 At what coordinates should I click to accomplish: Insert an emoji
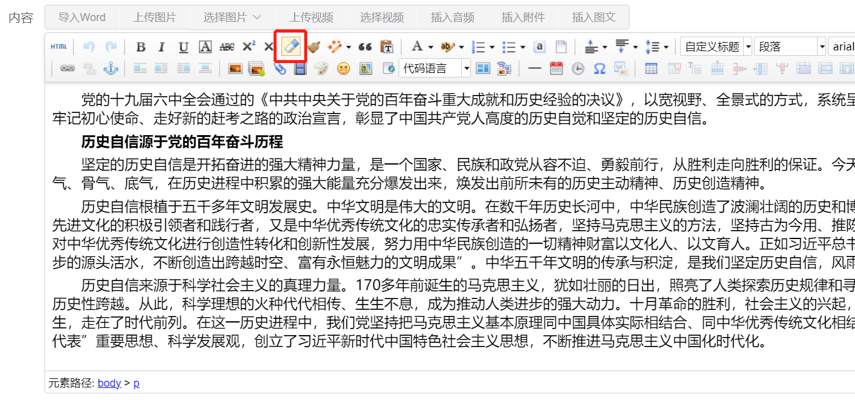[x=343, y=68]
